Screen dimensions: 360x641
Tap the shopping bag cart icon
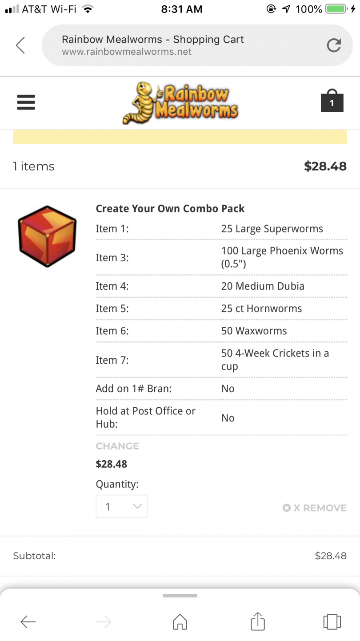click(332, 101)
